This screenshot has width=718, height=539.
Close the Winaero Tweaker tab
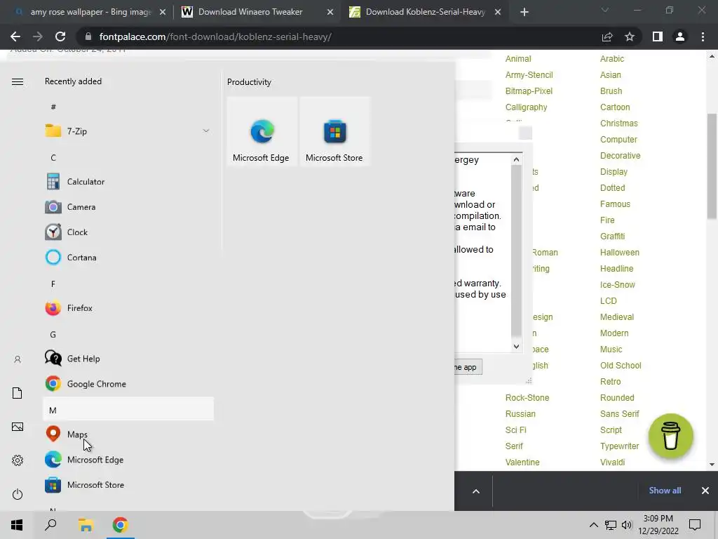[330, 12]
